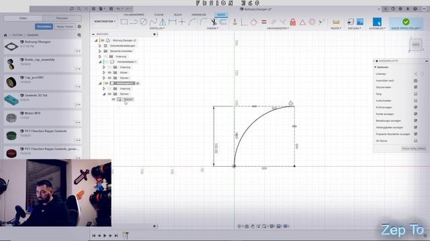The width and height of the screenshot is (430, 241).
Task: Switch to the Volumenkörper tab
Action: pyautogui.click(x=134, y=15)
